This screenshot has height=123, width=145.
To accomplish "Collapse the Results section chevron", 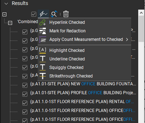I will click(6, 4).
